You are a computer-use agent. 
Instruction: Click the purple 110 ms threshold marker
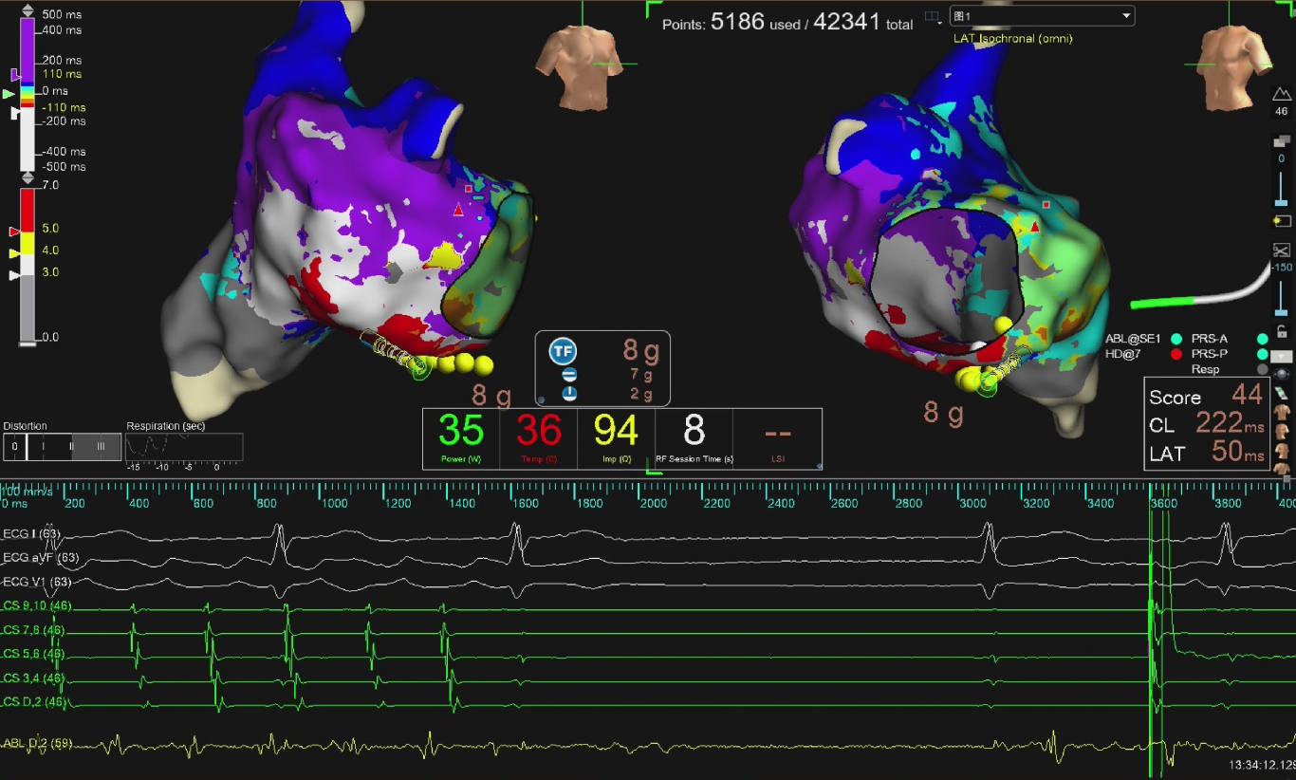(14, 74)
